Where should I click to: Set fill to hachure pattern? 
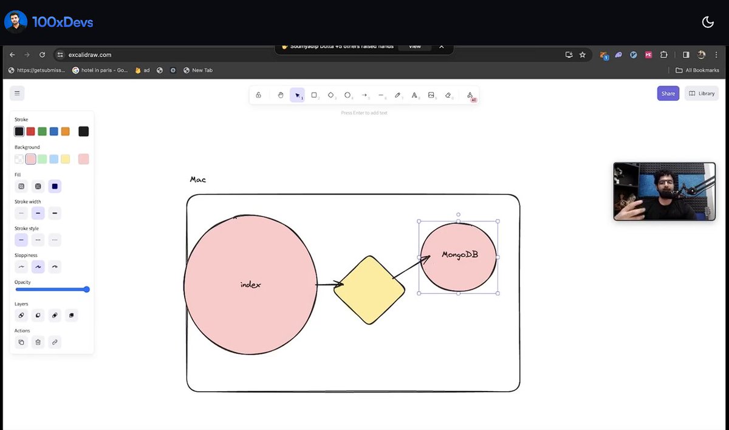click(x=21, y=187)
